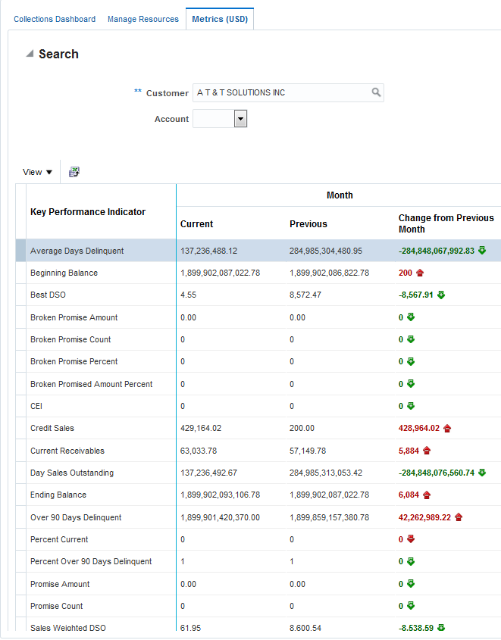
Task: Open the Account dropdown list
Action: (240, 119)
